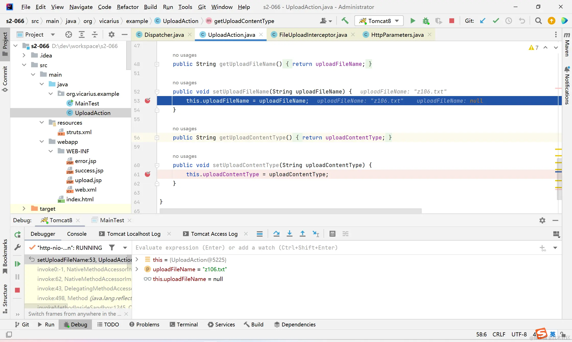Viewport: 572px width, 342px height.
Task: Toggle the breakpoint on line 61
Action: (x=148, y=174)
